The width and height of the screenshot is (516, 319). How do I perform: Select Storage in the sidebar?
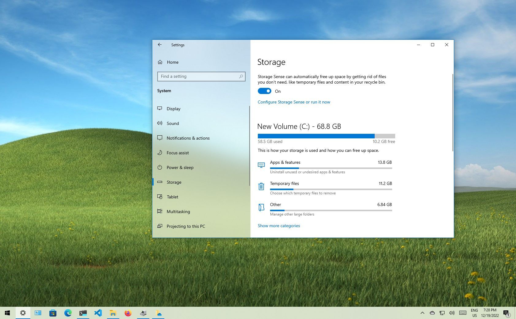174,182
